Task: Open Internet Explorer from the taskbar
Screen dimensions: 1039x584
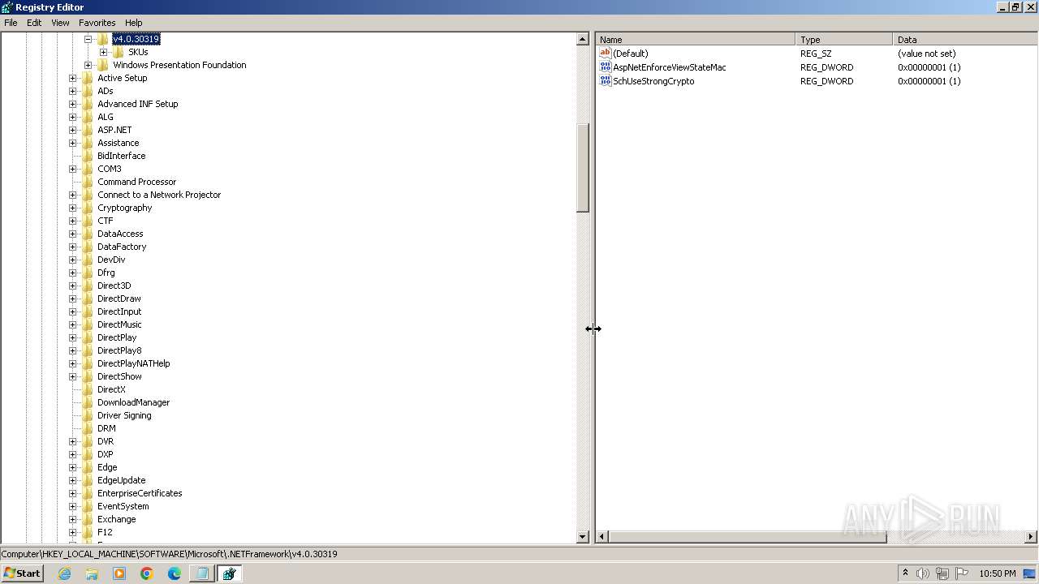Action: [x=65, y=573]
